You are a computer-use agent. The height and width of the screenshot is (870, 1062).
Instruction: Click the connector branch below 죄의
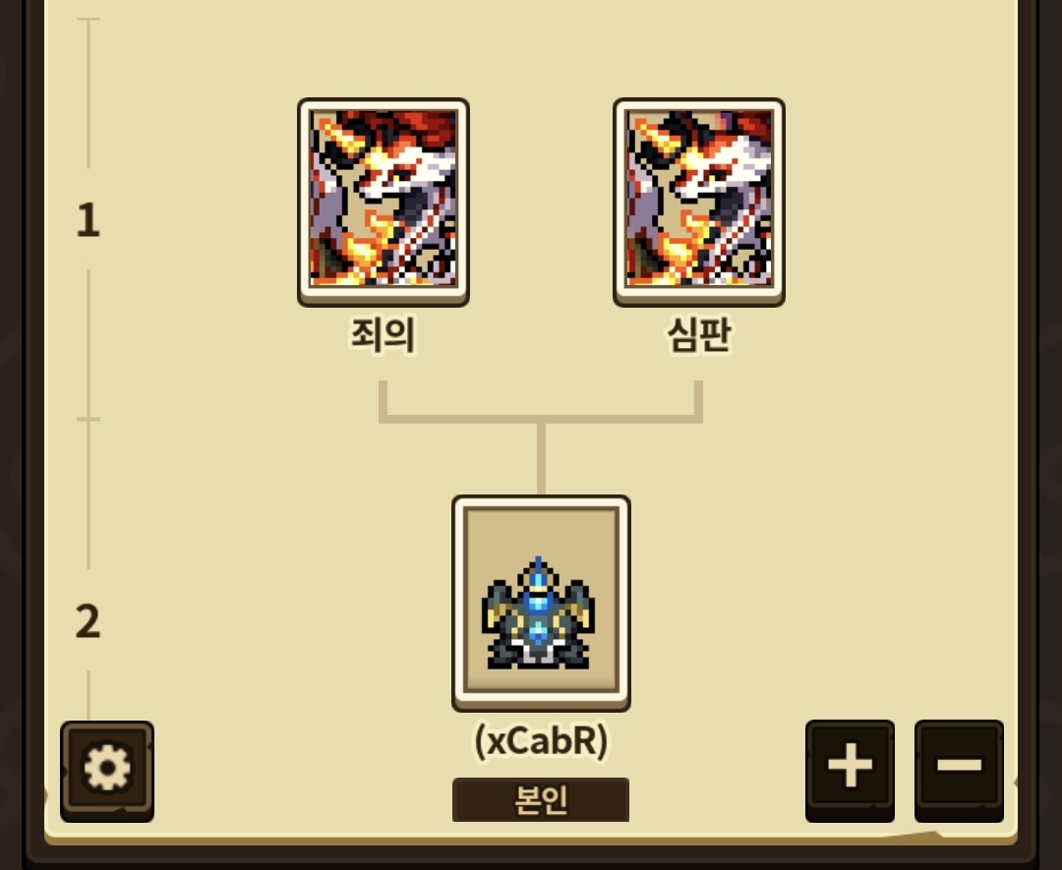point(383,401)
